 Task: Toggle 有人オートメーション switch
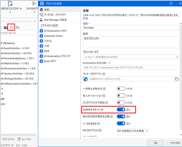(x=121, y=96)
